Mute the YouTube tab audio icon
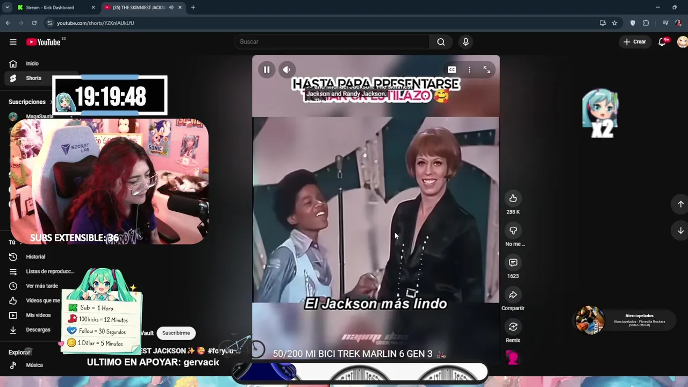Image resolution: width=688 pixels, height=387 pixels. (x=171, y=8)
